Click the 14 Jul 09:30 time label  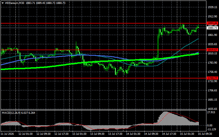tap(151, 134)
